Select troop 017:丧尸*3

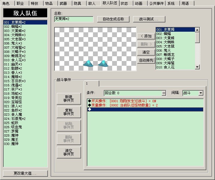tap(25, 89)
